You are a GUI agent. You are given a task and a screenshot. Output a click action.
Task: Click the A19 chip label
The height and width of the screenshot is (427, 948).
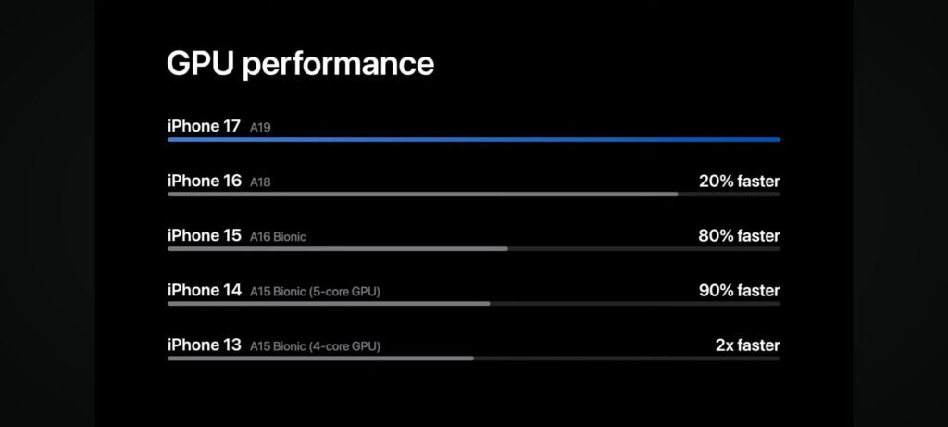tap(260, 128)
